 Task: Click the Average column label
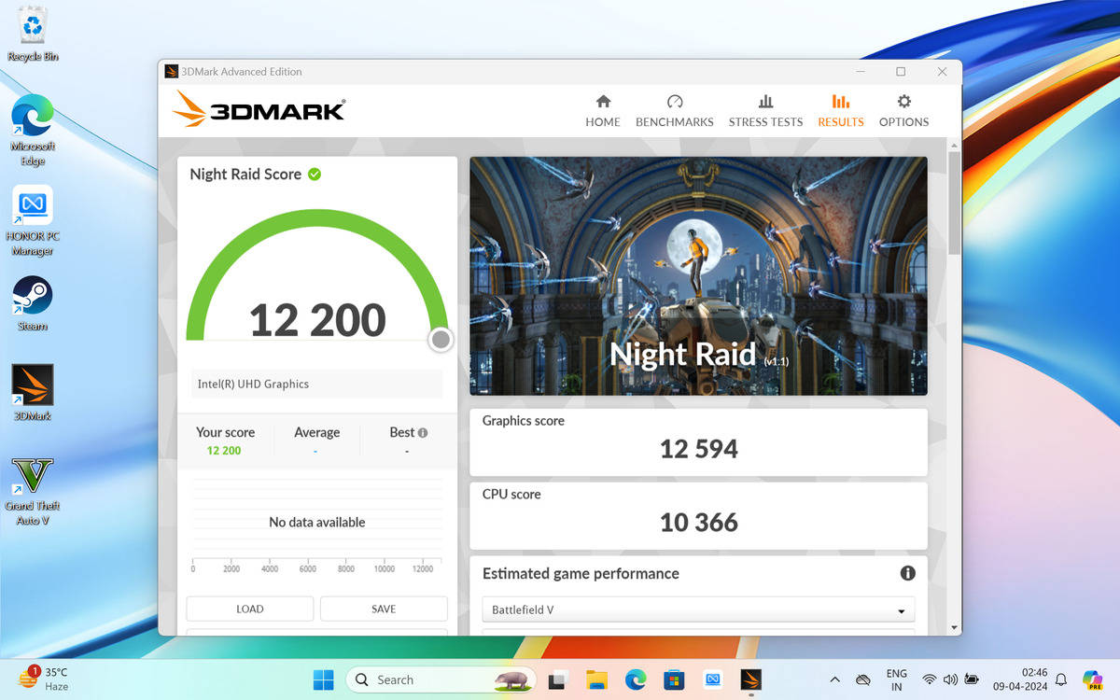(317, 432)
